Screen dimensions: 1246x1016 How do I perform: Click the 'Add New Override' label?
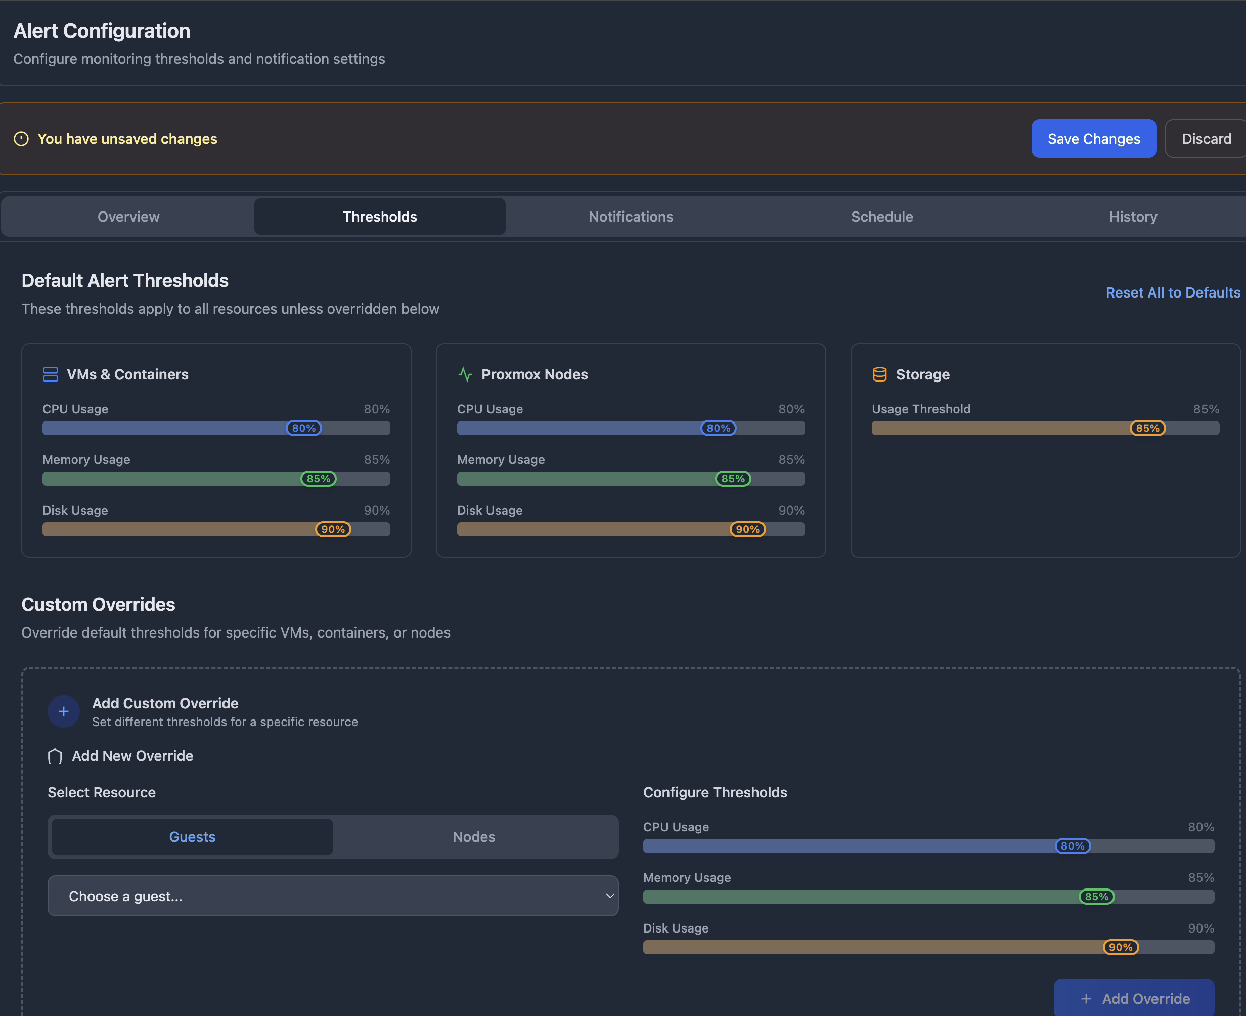pos(132,756)
